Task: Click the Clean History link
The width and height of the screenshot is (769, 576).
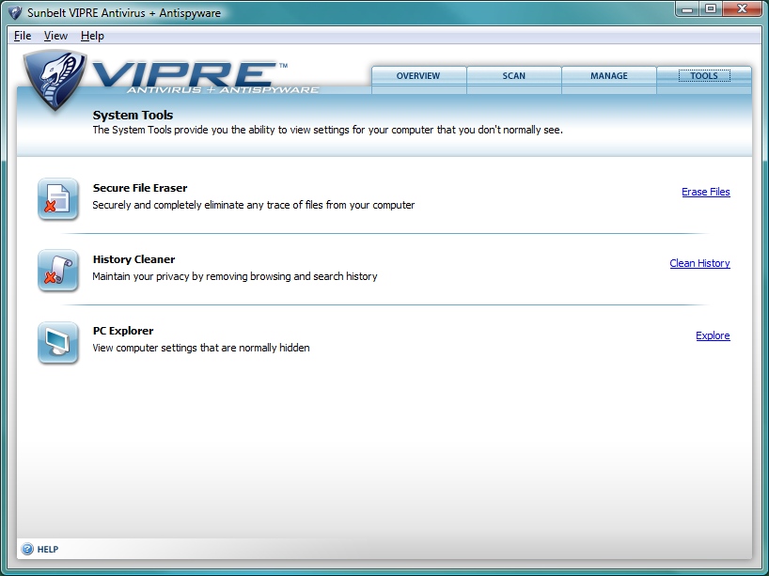Action: tap(699, 263)
